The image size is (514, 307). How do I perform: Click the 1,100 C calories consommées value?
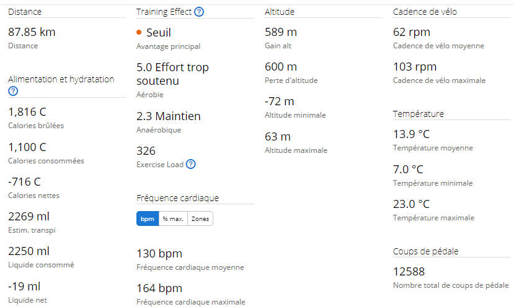click(x=27, y=147)
